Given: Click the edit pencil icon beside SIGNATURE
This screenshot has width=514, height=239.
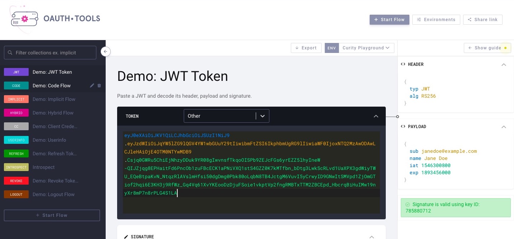Looking at the screenshot, I should coord(126,236).
